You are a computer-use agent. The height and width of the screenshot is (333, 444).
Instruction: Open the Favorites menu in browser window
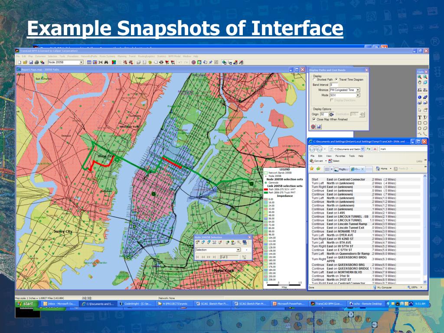click(x=340, y=156)
